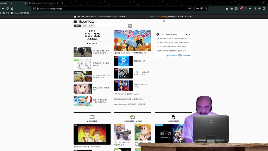Click the 『スマブラSP』企業対抗ゲーム大会 text link

tap(126, 94)
